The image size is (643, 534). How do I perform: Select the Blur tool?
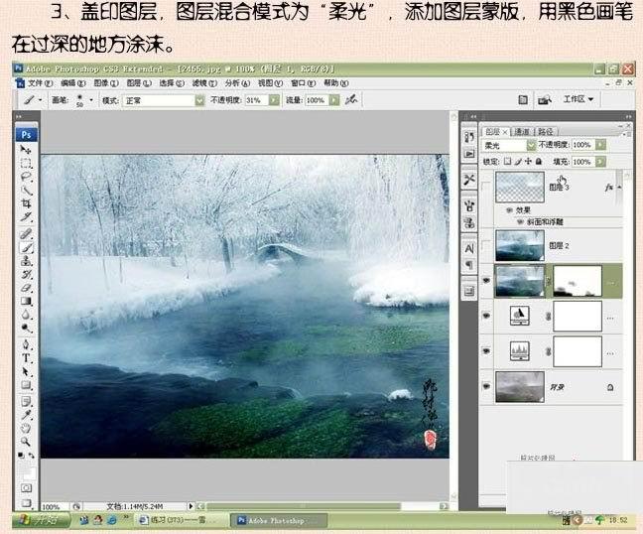point(26,315)
